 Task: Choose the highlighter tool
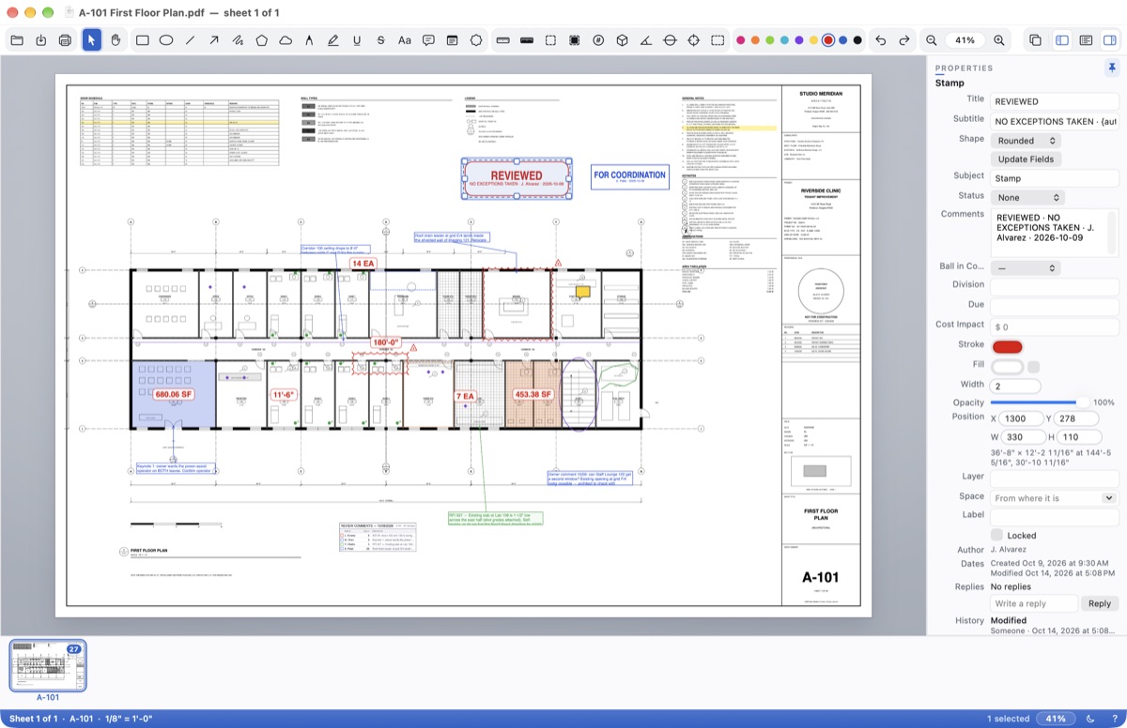pos(333,40)
